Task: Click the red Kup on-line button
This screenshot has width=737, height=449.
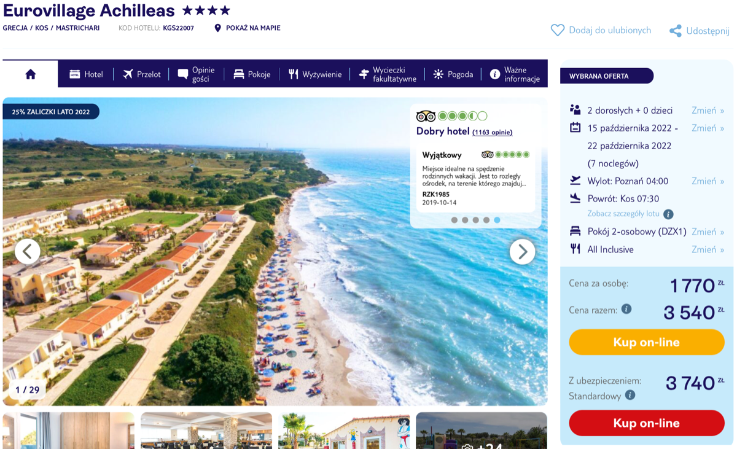Action: point(647,423)
